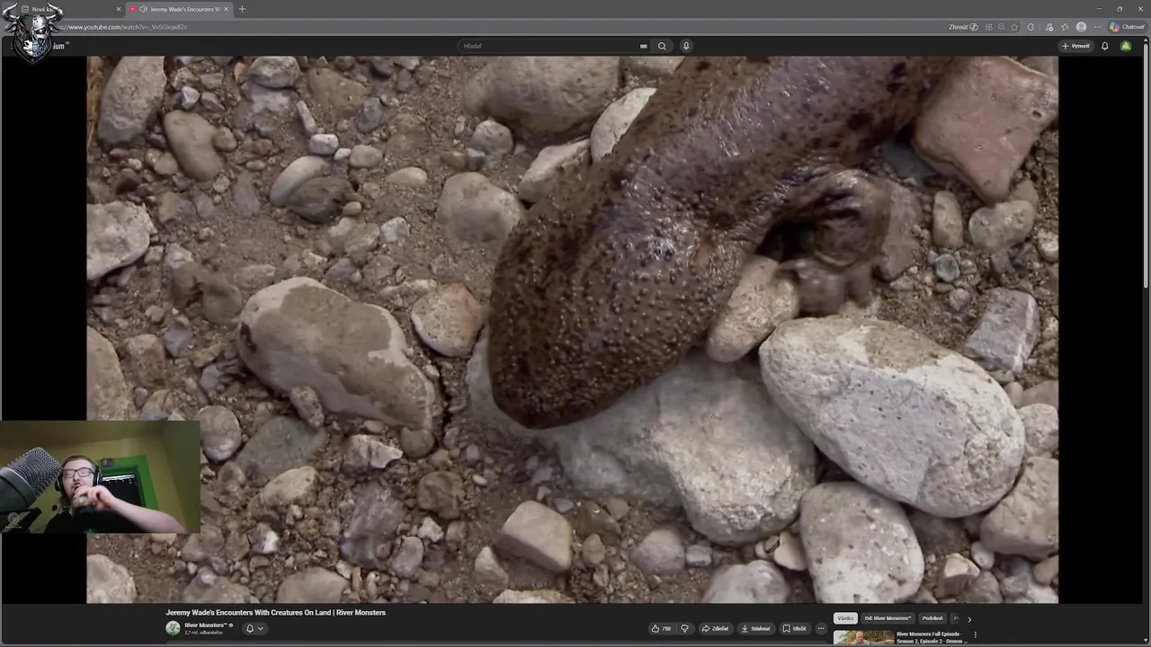The image size is (1151, 647).
Task: Open the browser profile avatar
Action: point(1081,27)
